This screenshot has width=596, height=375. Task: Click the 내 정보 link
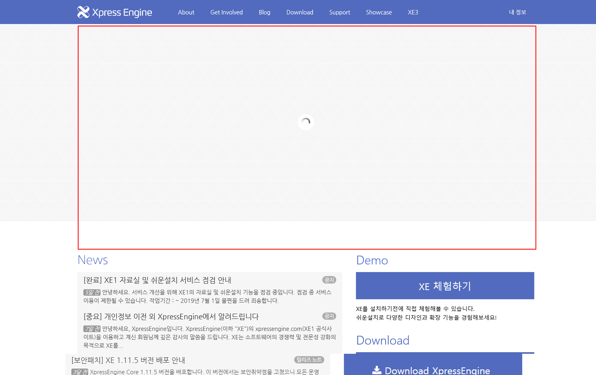517,12
